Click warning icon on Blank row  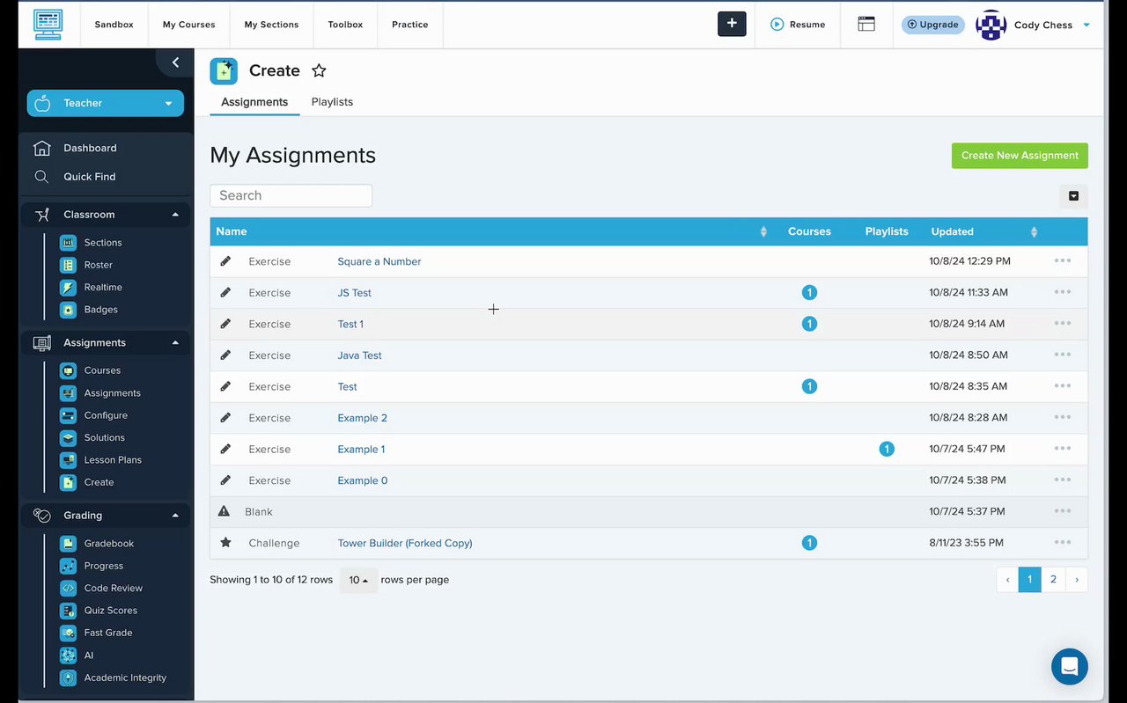pos(224,511)
